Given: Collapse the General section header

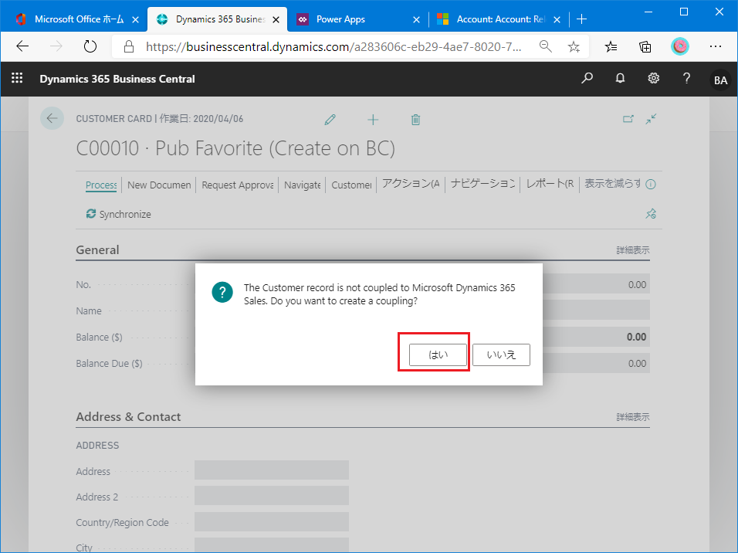Looking at the screenshot, I should tap(97, 249).
